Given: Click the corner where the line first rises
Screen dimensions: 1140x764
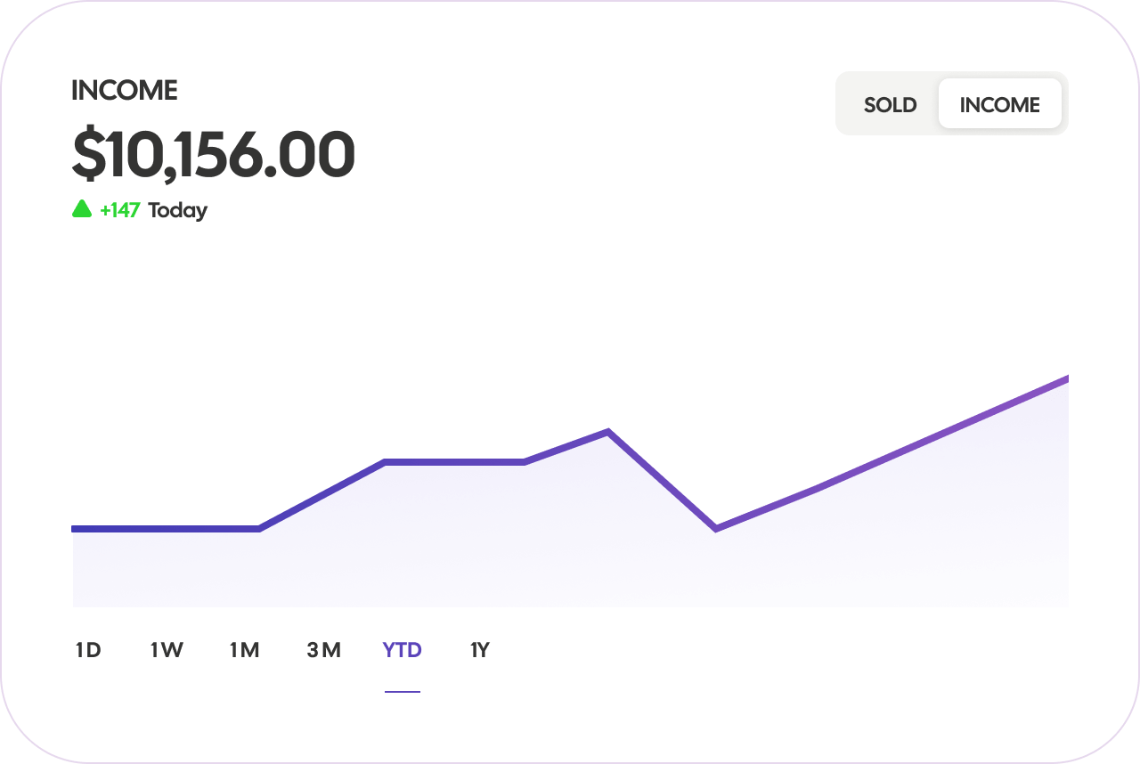Looking at the screenshot, I should [259, 529].
